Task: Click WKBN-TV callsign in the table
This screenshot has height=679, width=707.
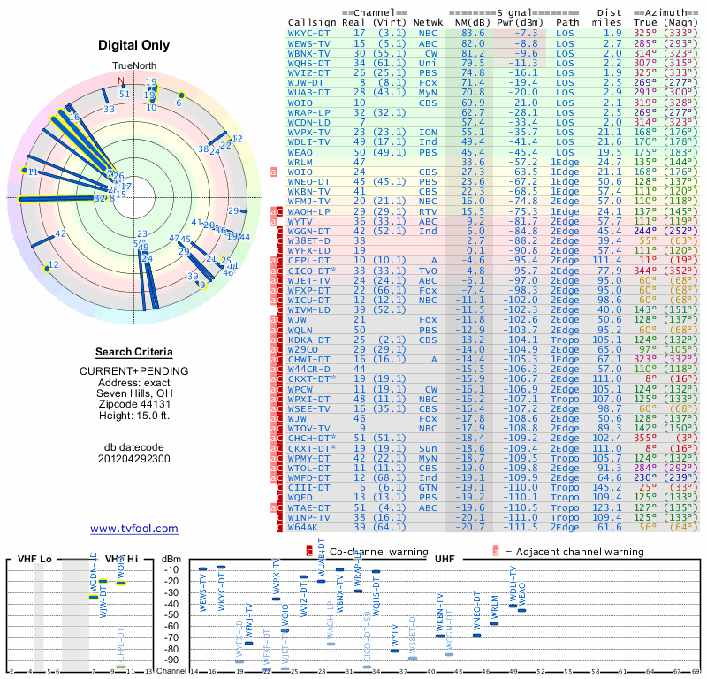Action: click(308, 191)
